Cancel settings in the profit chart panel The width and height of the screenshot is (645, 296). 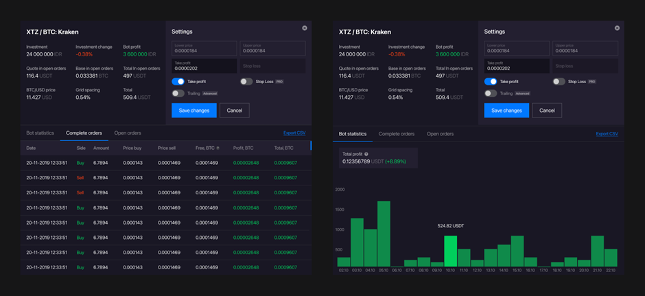point(547,111)
